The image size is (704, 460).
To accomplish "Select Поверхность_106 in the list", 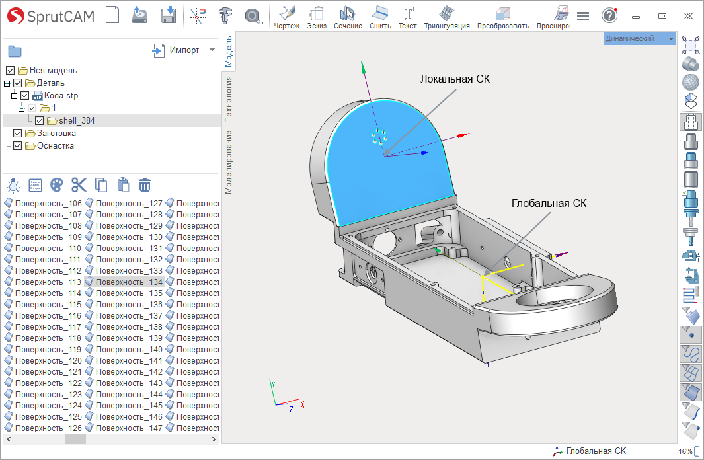I will [44, 204].
